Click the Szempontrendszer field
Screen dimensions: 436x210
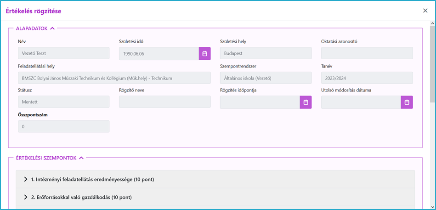pyautogui.click(x=266, y=78)
